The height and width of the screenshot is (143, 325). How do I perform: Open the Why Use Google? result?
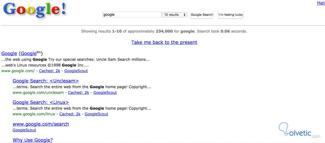tap(32, 140)
